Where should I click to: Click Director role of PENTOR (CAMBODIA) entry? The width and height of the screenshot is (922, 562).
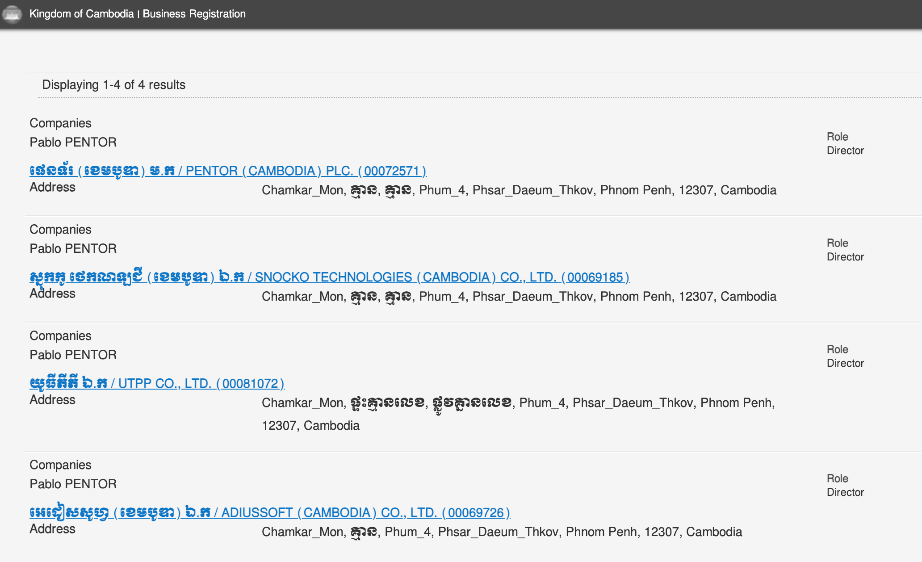[x=845, y=151]
